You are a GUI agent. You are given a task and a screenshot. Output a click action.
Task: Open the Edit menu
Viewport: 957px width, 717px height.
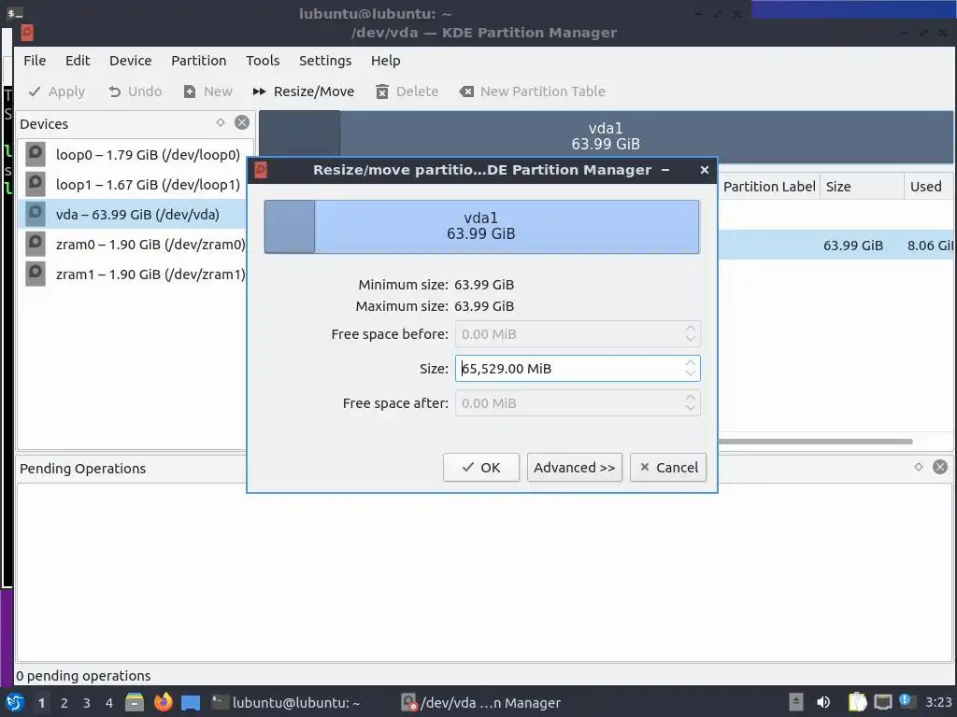pos(78,61)
